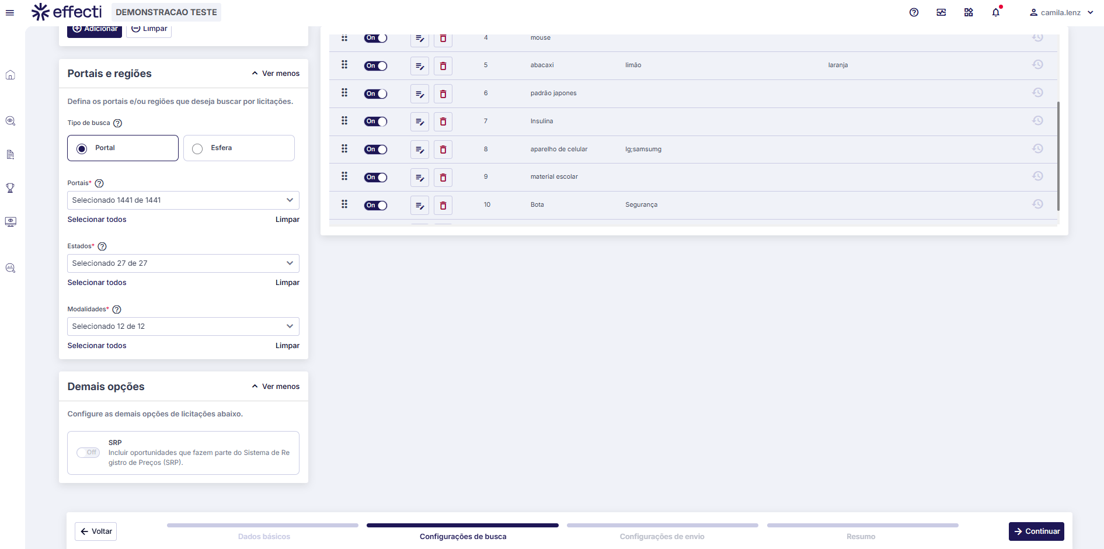This screenshot has width=1104, height=549.
Task: Collapse 'Demais opções' with Ver menos
Action: [x=276, y=387]
